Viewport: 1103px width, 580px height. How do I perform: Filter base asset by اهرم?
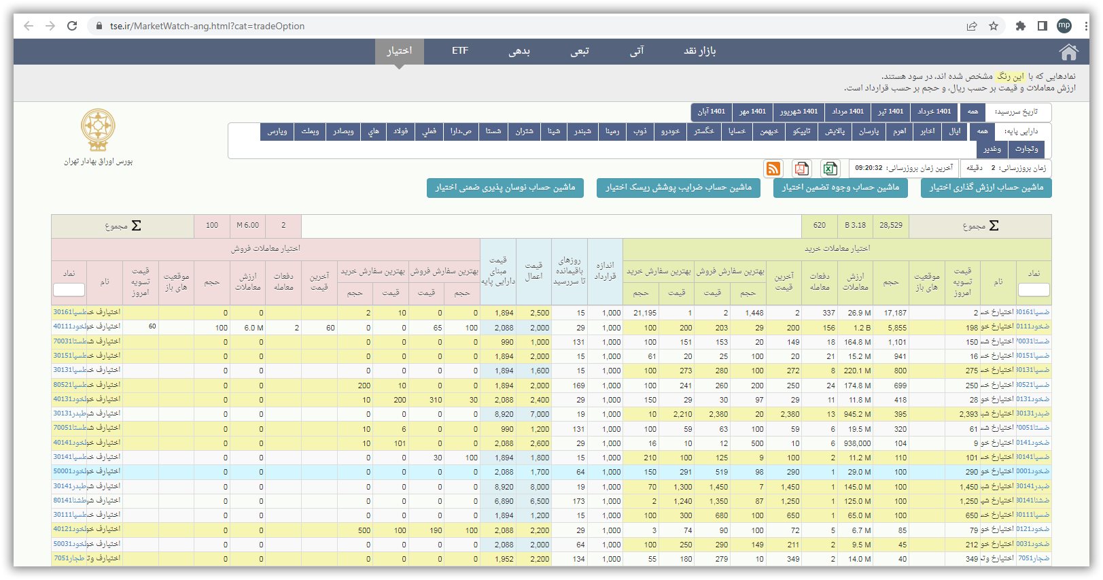[900, 131]
